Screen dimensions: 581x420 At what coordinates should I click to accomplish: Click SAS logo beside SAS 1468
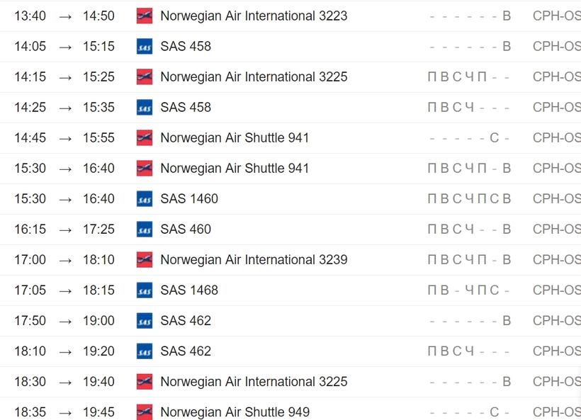coord(145,290)
